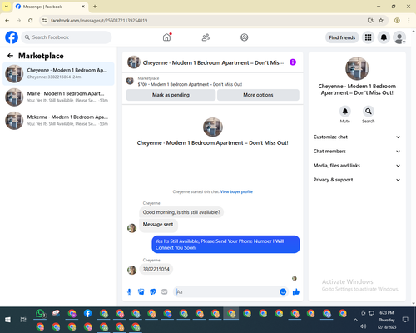Open the Friends icon in top navigation

[206, 37]
